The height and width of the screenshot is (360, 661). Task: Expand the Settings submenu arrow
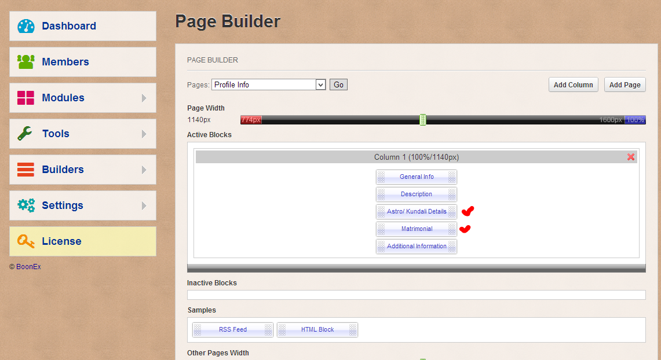click(x=144, y=205)
